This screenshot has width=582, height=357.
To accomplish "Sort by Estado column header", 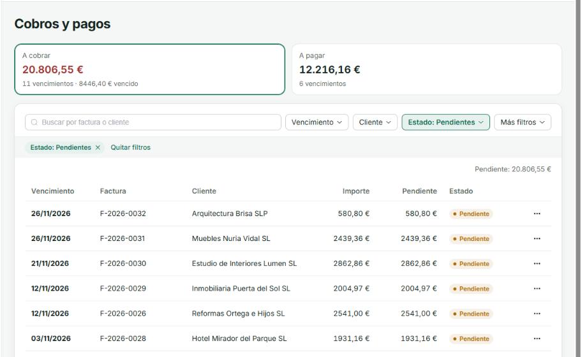I will 461,191.
